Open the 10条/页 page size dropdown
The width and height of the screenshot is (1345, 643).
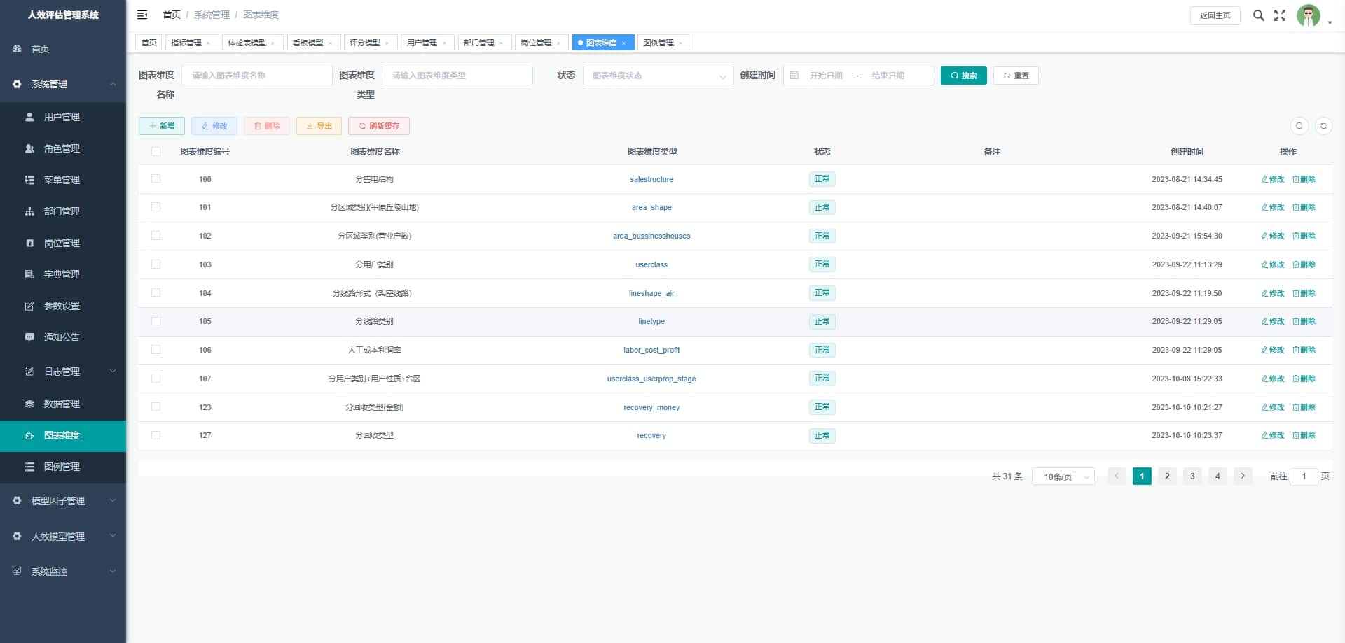click(x=1063, y=476)
